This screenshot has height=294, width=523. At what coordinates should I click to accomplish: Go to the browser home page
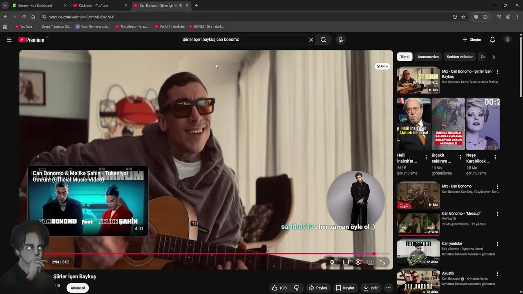click(33, 17)
